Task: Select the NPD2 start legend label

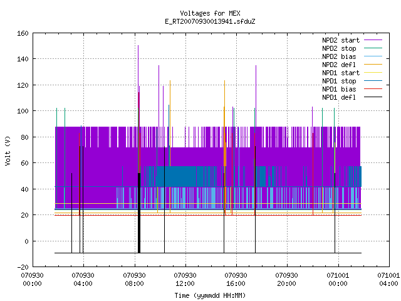Action: tap(341, 40)
